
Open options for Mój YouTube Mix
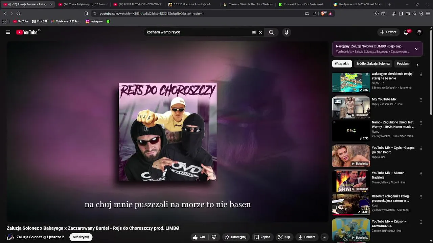[421, 100]
